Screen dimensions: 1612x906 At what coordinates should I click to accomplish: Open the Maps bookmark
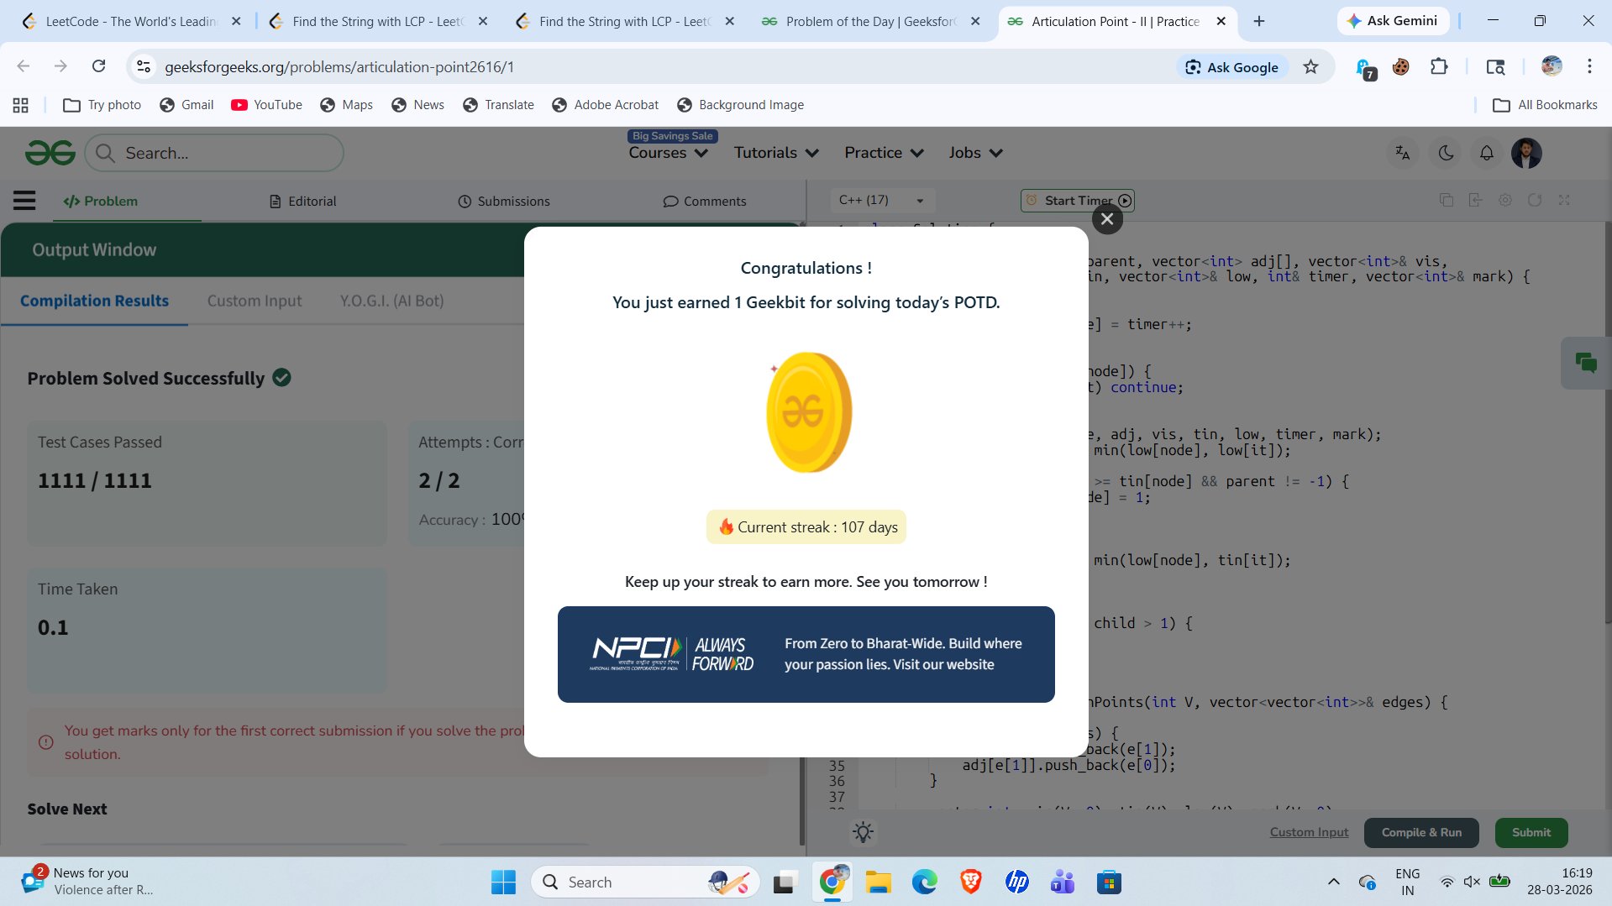[x=346, y=105]
